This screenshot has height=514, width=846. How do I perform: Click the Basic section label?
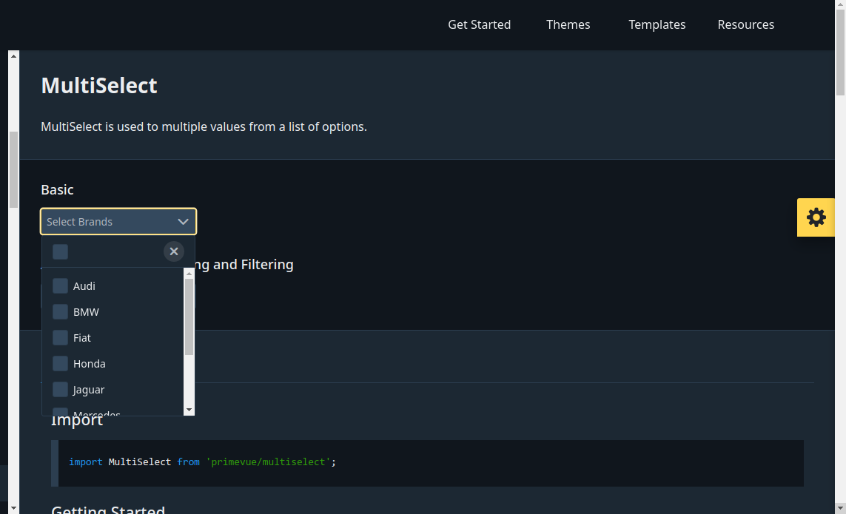[57, 190]
